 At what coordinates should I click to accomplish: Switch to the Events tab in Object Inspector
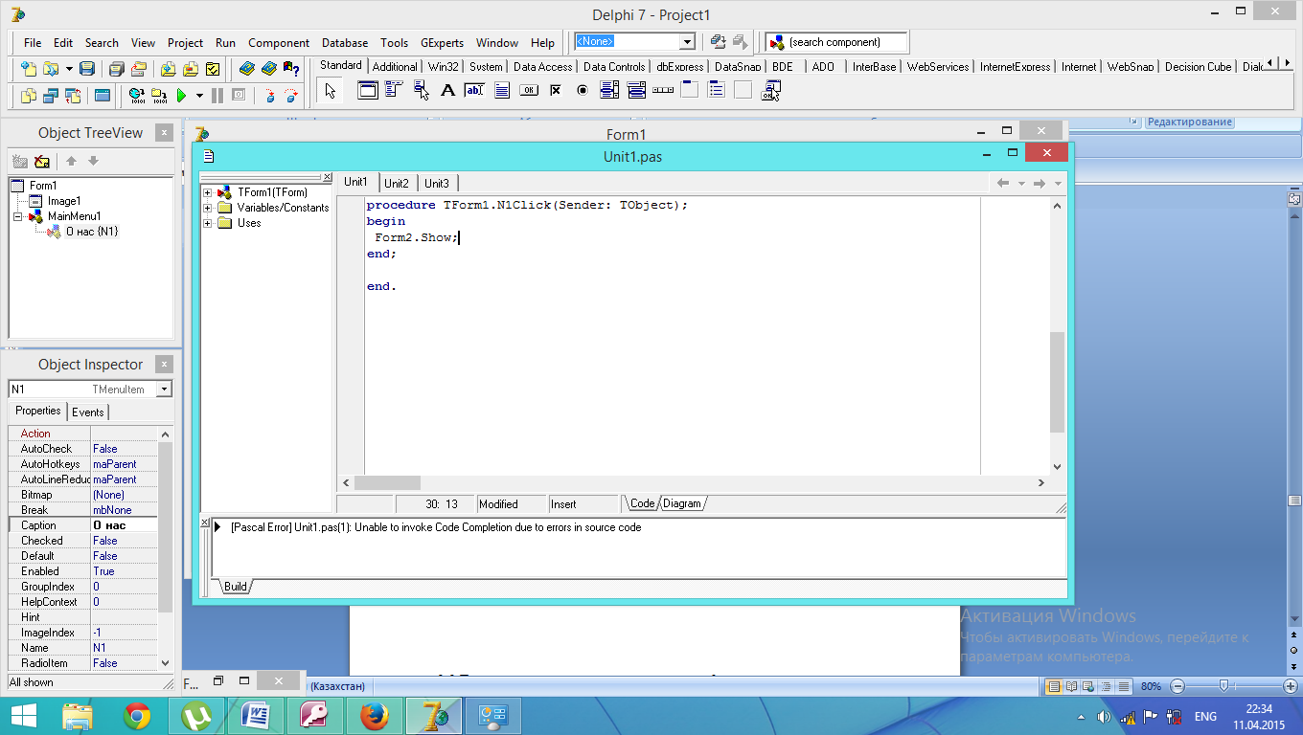coord(88,412)
